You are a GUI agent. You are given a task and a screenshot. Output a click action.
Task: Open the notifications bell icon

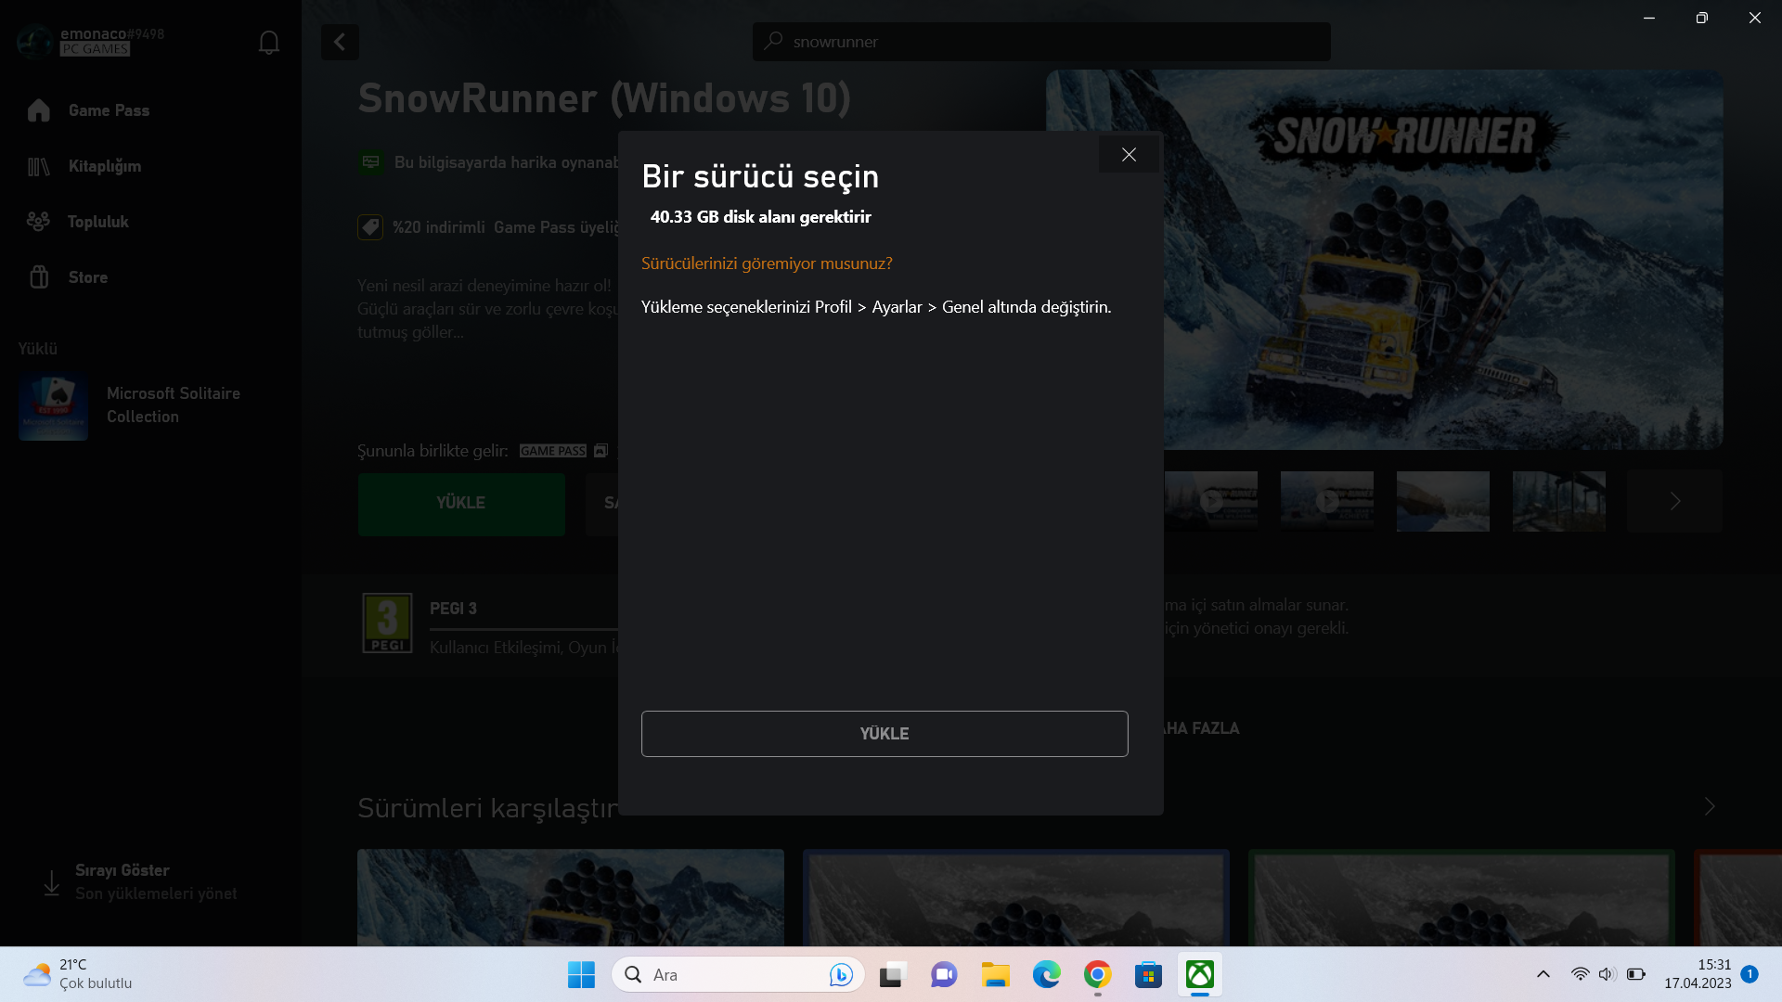(x=269, y=43)
